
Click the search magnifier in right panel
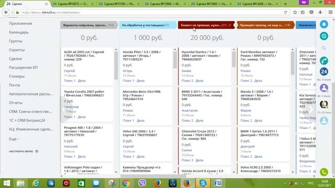point(324,48)
